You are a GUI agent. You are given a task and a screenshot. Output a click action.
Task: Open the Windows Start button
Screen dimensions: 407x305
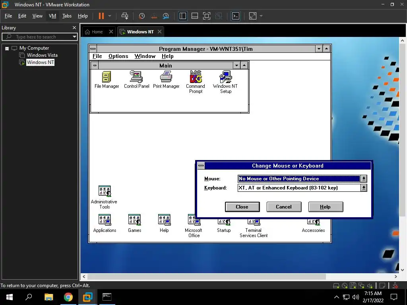10,297
